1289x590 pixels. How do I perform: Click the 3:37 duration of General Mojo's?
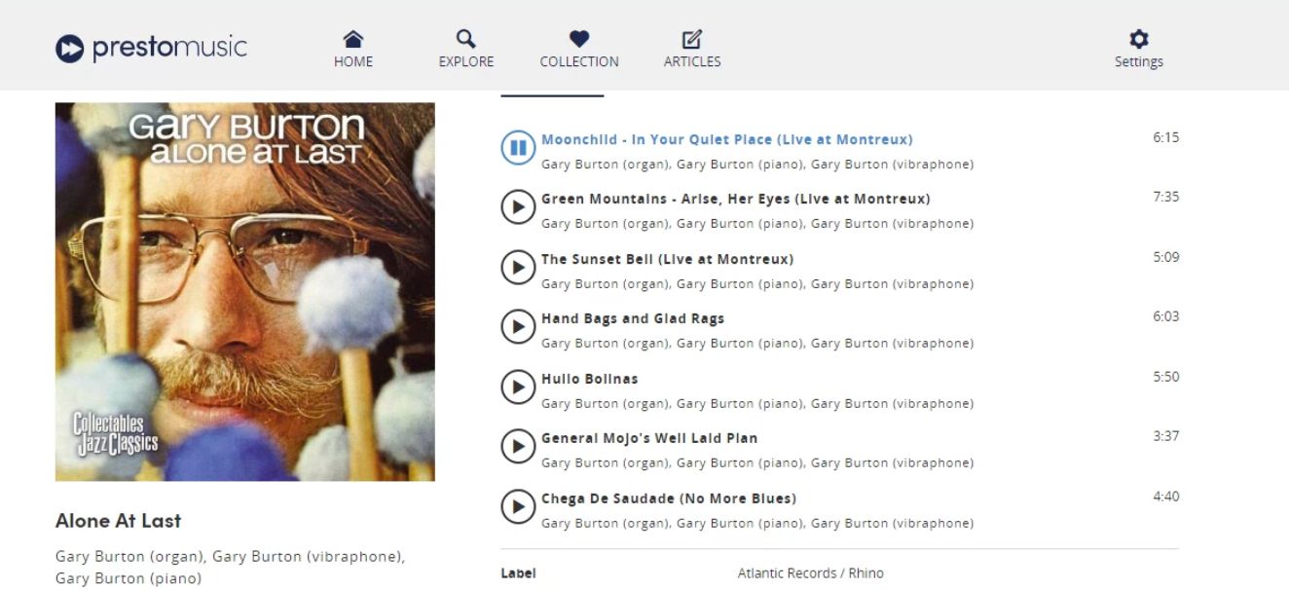point(1166,436)
